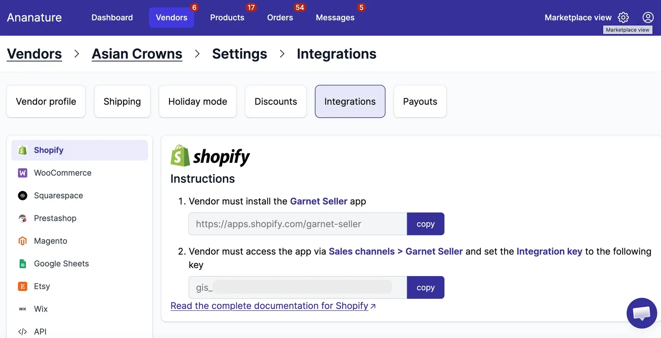Copy the integration key
This screenshot has height=338, width=661.
(x=426, y=287)
